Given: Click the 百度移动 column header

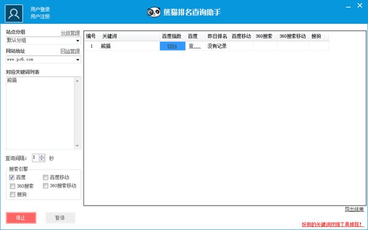Looking at the screenshot, I should point(241,36).
